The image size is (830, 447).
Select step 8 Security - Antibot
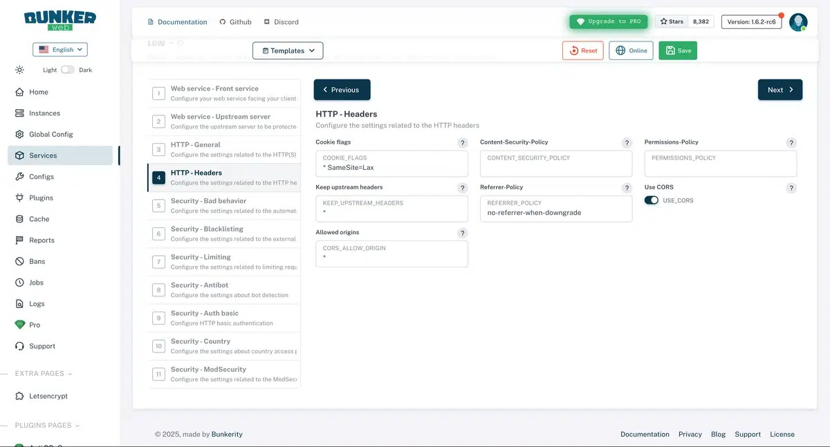pos(224,290)
